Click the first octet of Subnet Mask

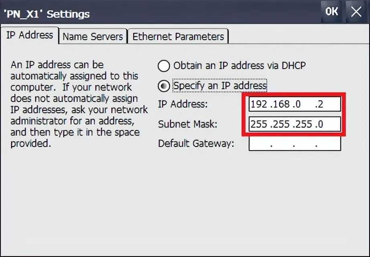(259, 124)
